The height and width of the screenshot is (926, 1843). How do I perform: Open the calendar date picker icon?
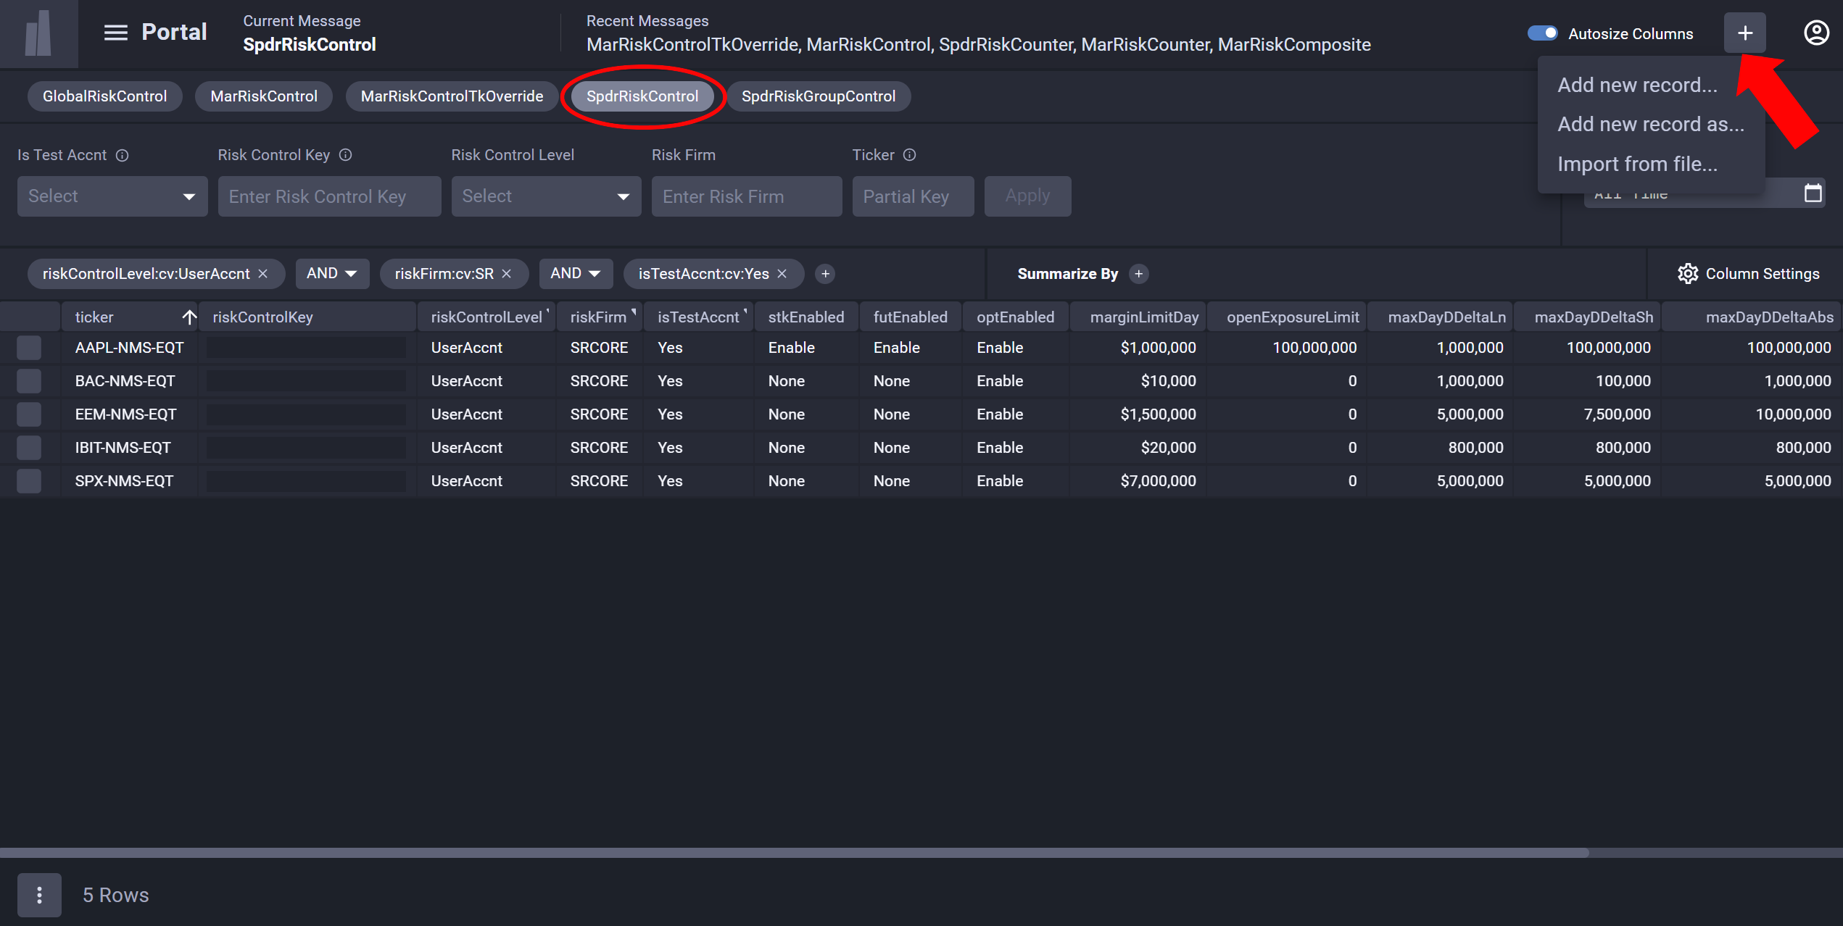click(x=1813, y=193)
